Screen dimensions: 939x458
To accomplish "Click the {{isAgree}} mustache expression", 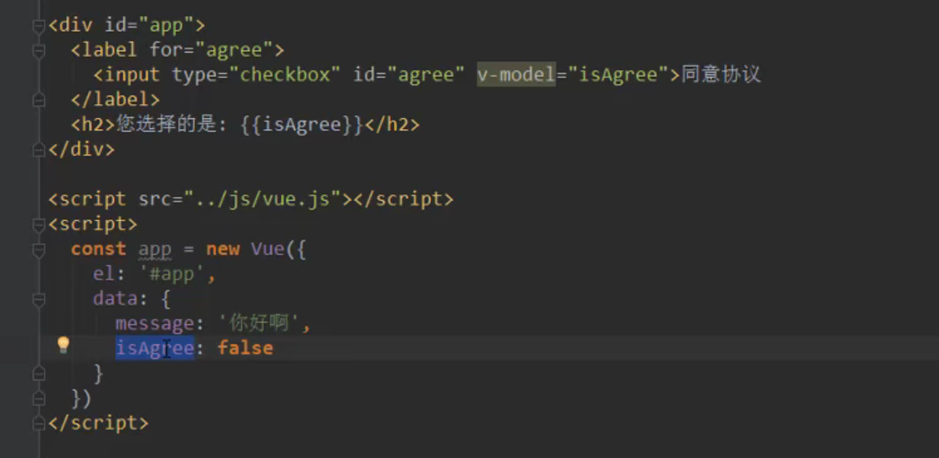I will [302, 125].
